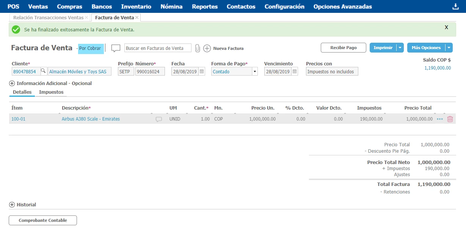The height and width of the screenshot is (240, 466).
Task: Delete the item row with trash icon
Action: coord(450,119)
